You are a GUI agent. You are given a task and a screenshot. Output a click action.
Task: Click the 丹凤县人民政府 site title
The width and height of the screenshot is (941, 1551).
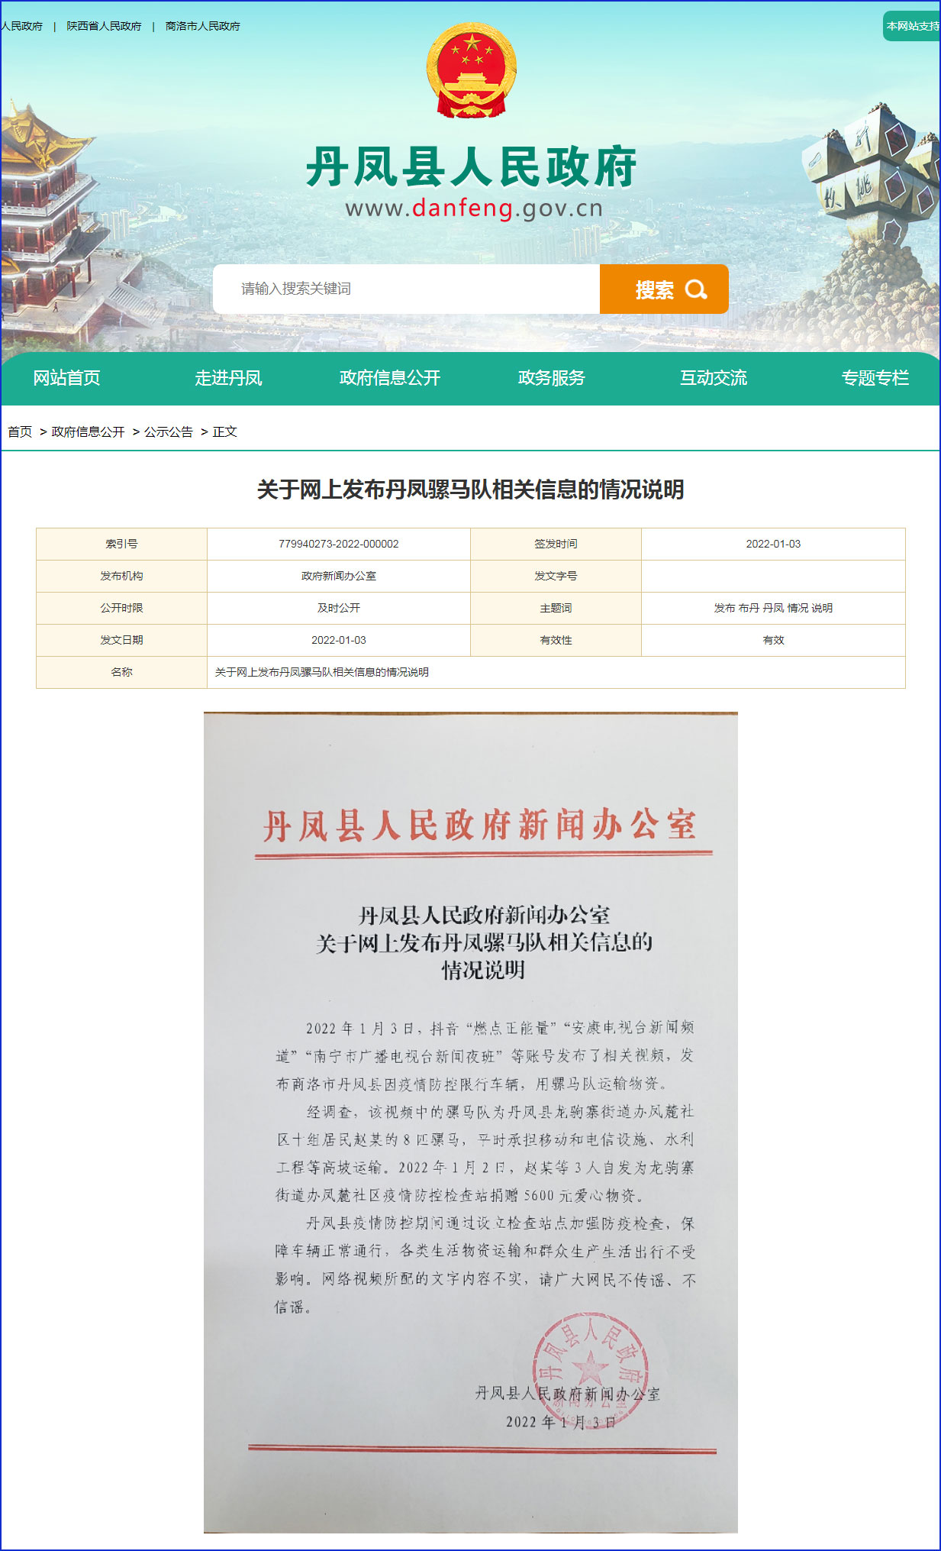tap(471, 166)
